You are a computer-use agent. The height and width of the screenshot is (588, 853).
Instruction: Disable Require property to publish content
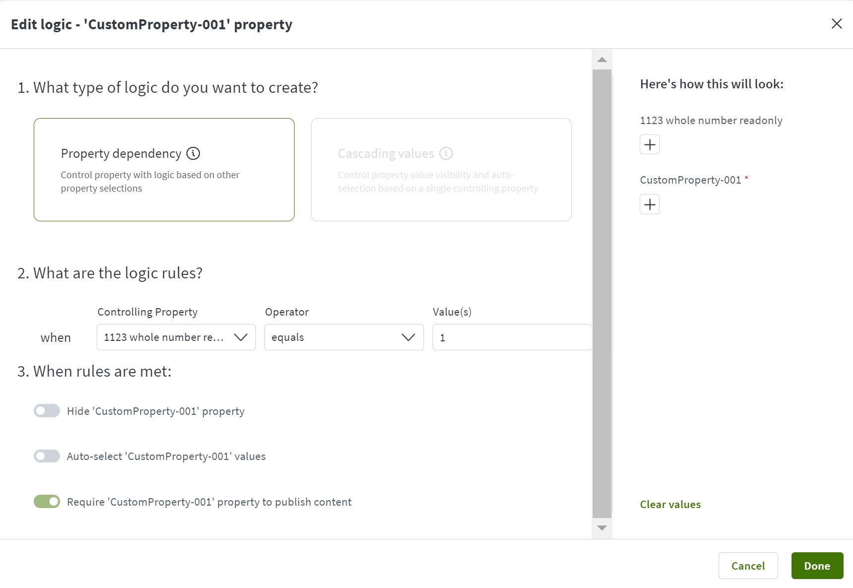point(47,502)
